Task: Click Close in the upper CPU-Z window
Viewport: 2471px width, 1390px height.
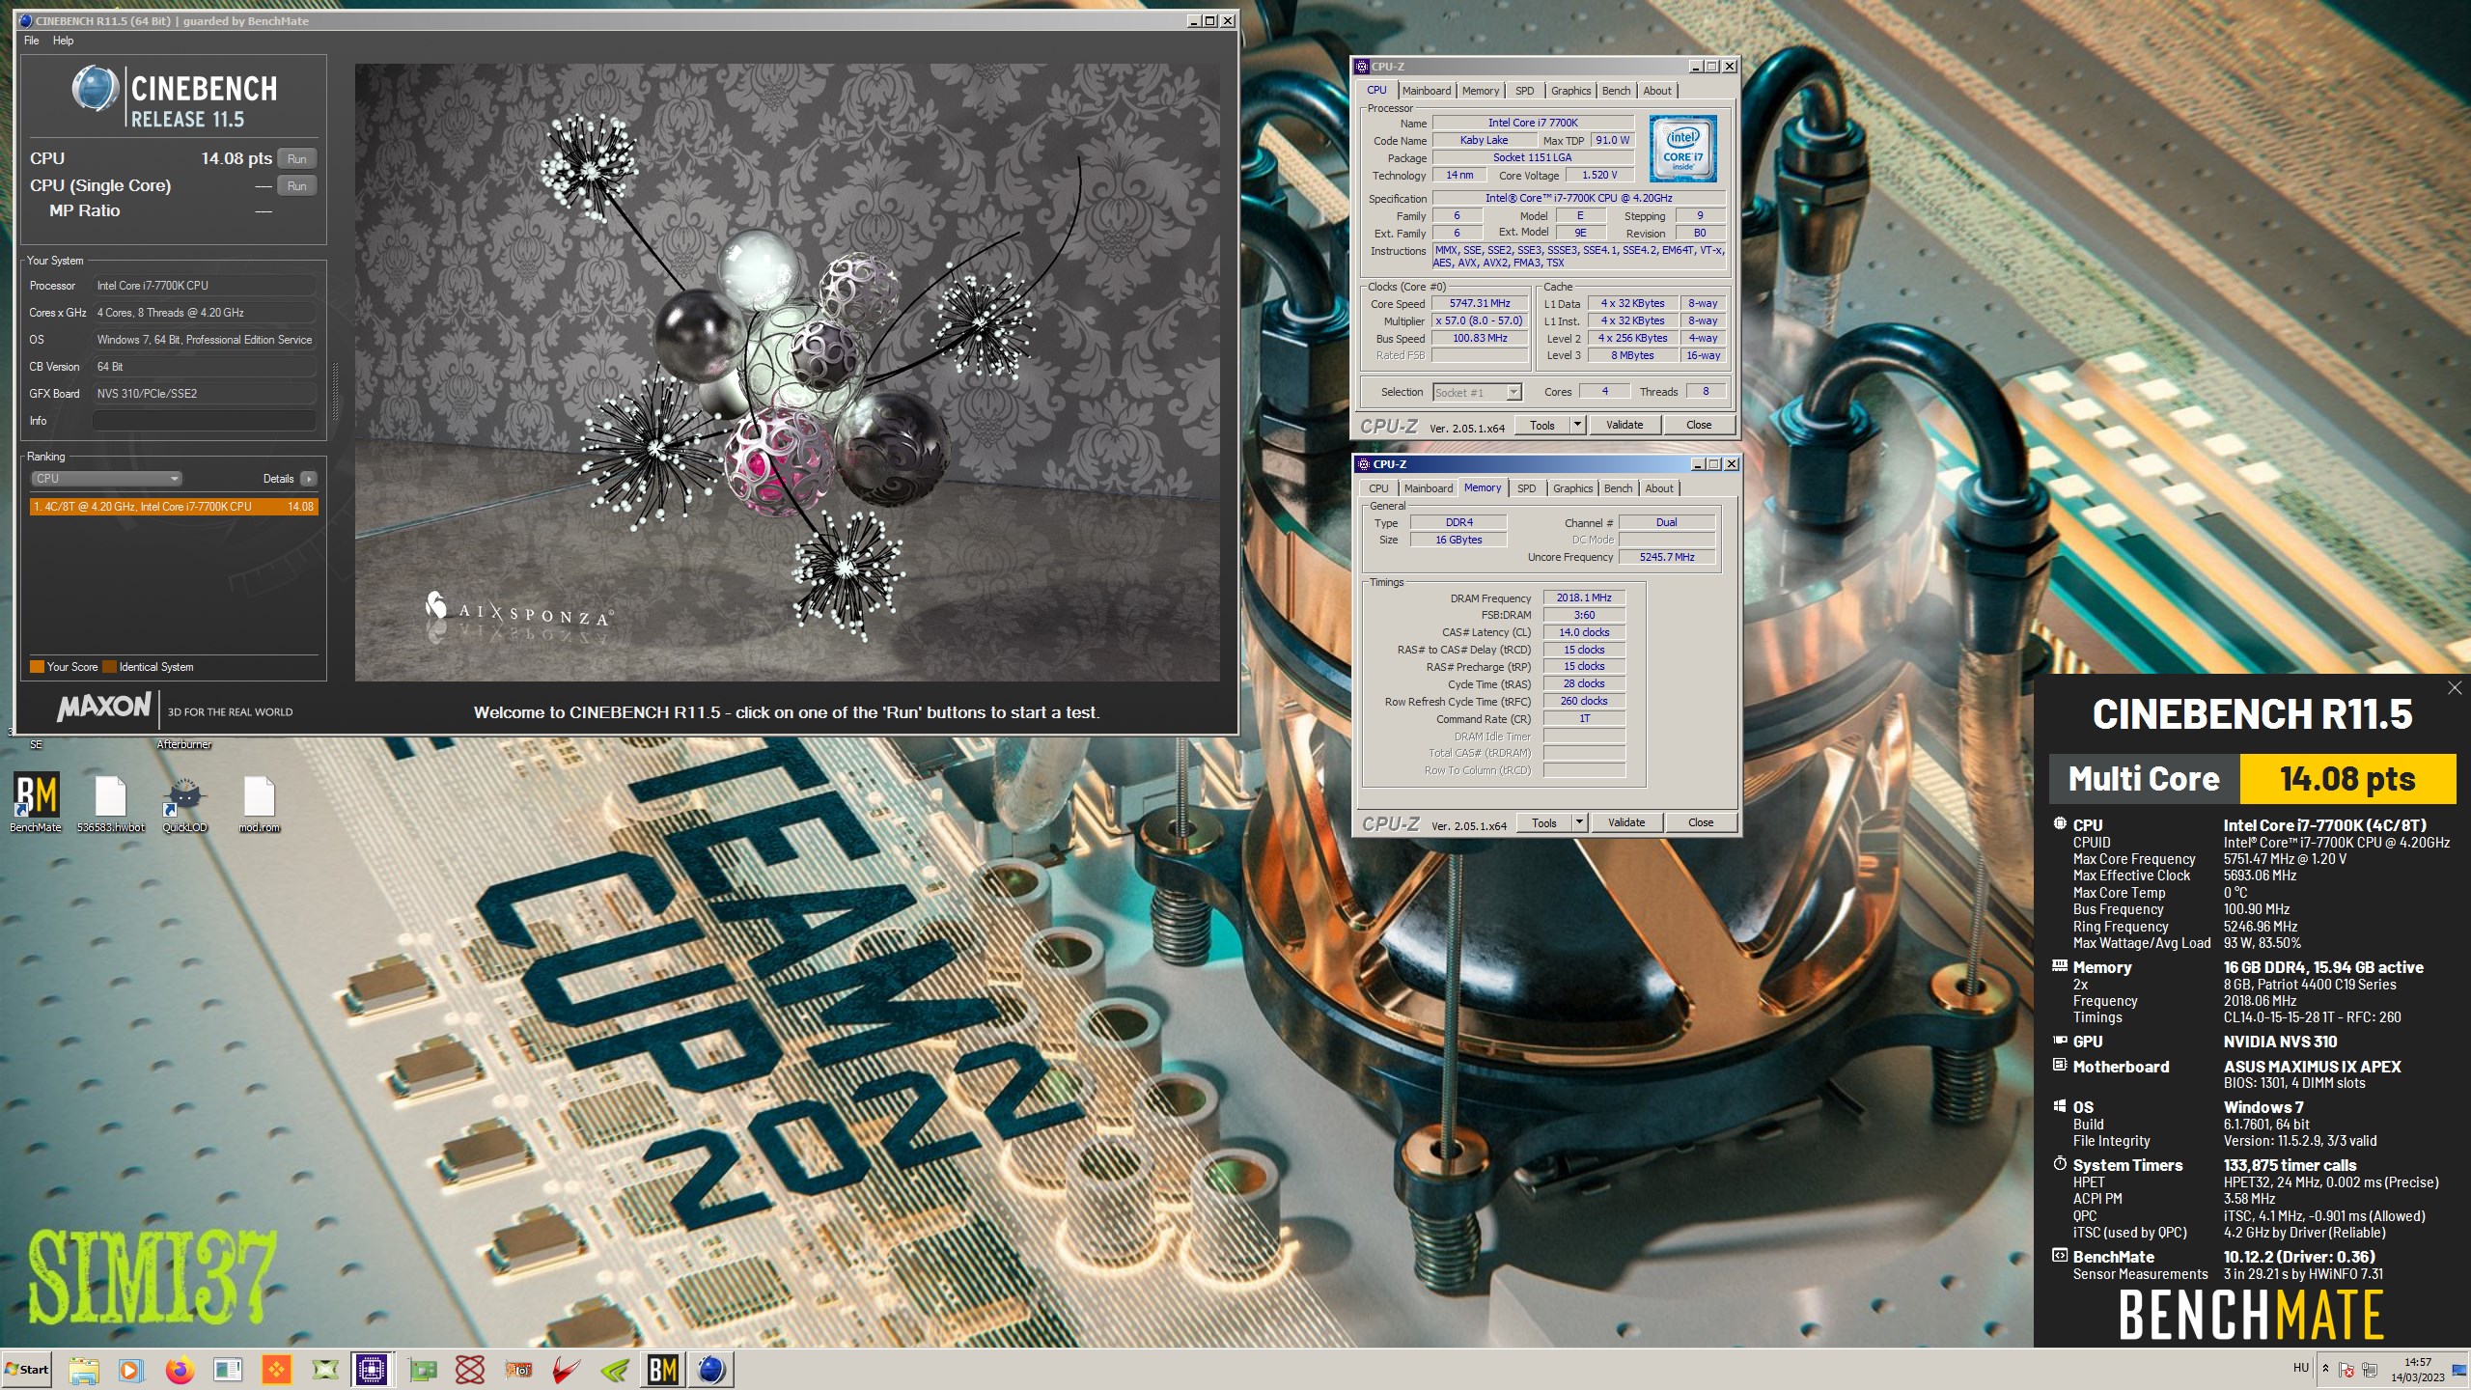Action: coord(1699,425)
